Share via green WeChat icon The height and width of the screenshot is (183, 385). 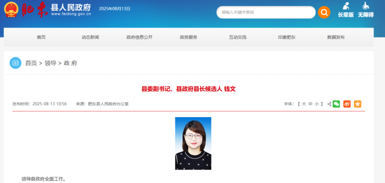click(x=336, y=104)
